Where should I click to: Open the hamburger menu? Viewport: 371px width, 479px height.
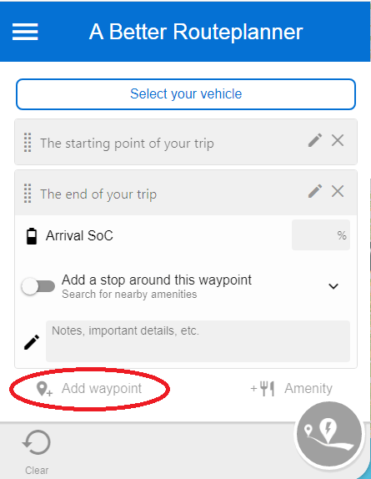25,32
